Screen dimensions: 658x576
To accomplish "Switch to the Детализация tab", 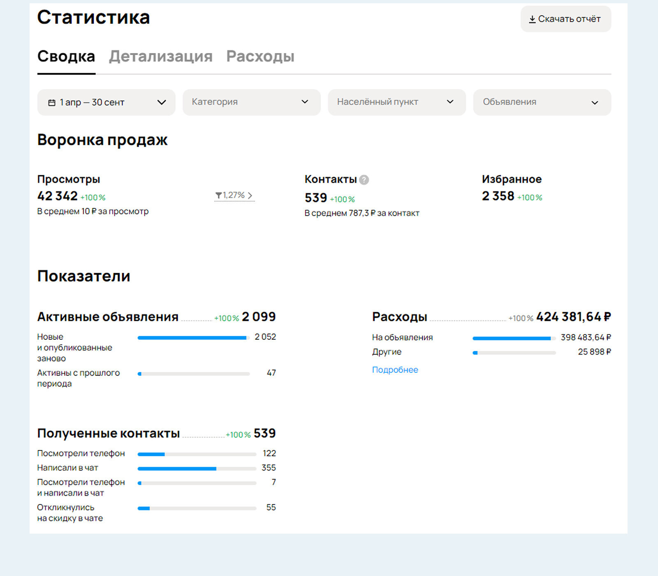I will [161, 56].
